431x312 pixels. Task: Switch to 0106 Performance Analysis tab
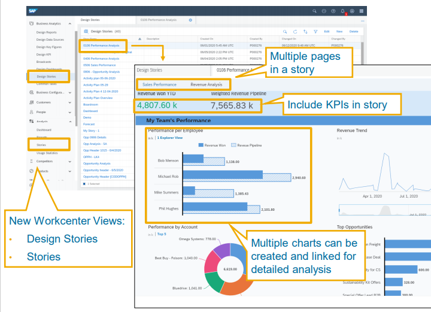point(159,20)
